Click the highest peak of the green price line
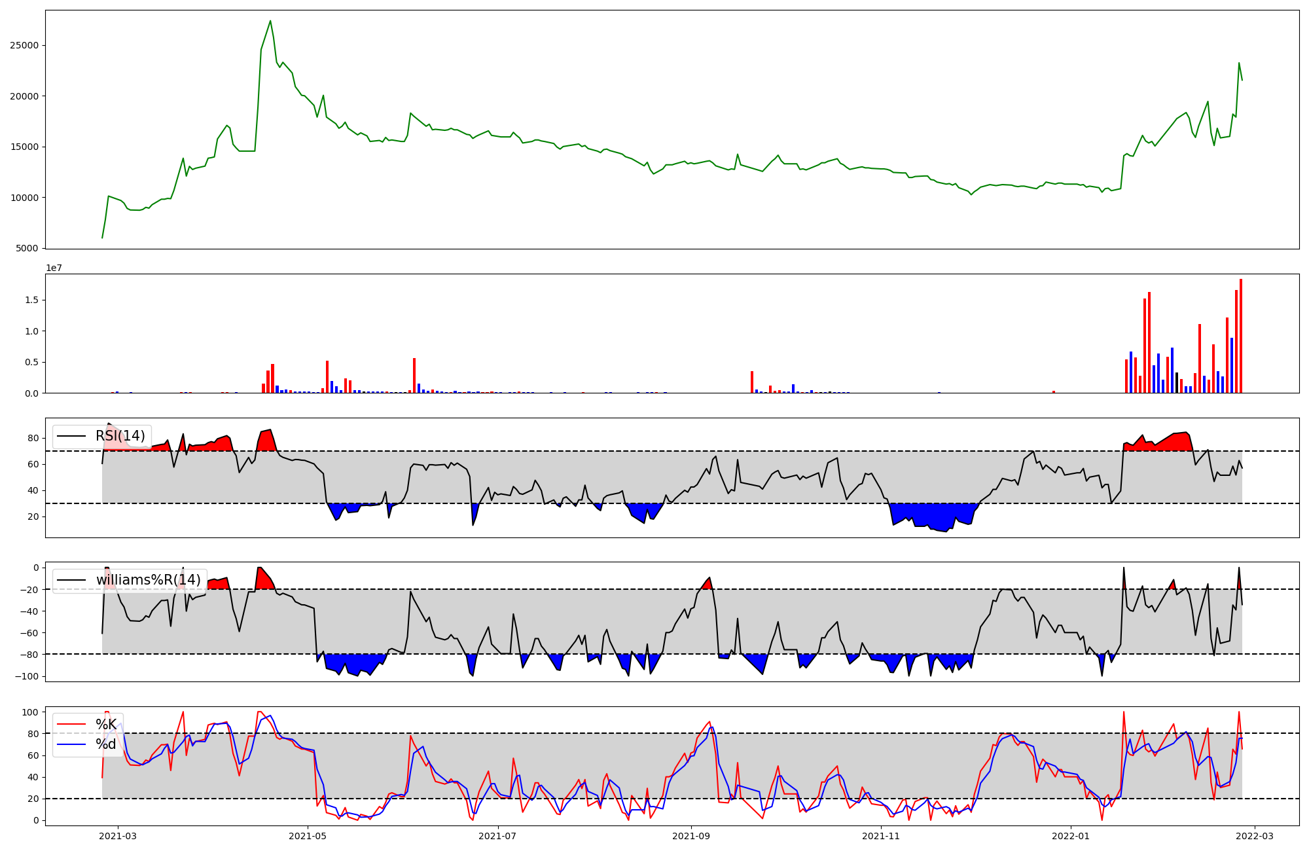The image size is (1309, 851). 270,21
